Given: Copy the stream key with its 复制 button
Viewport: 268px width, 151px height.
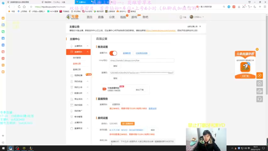Looking at the screenshot, I should (x=115, y=78).
